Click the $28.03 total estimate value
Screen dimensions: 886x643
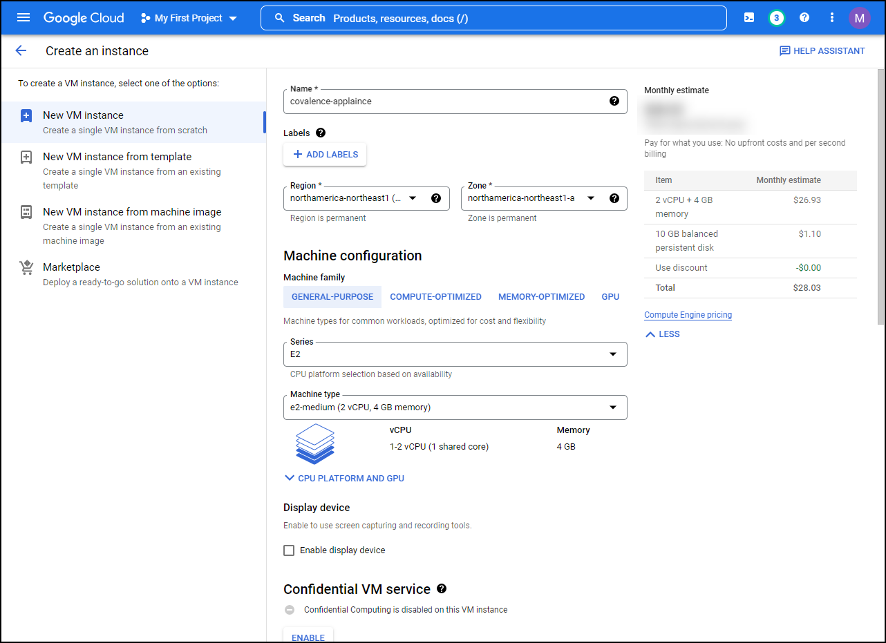pyautogui.click(x=807, y=287)
